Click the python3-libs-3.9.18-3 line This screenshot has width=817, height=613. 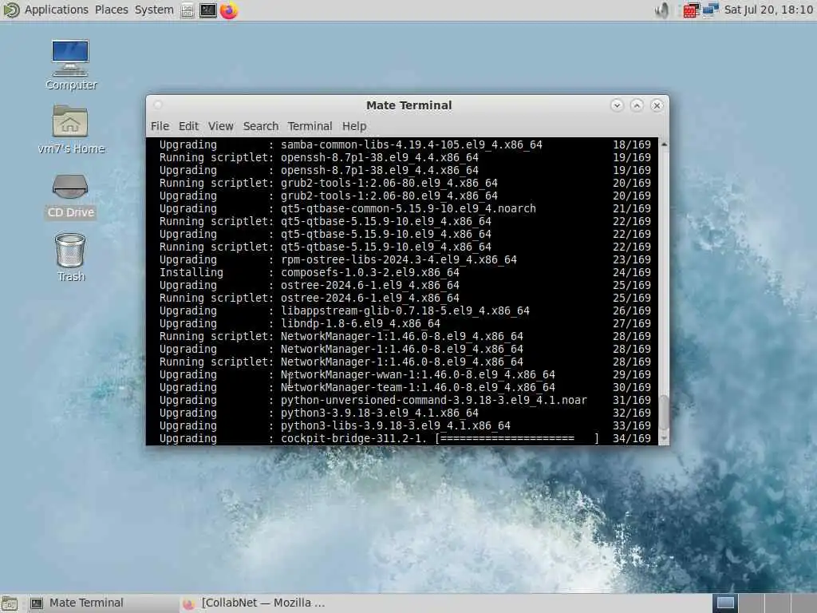pos(405,425)
